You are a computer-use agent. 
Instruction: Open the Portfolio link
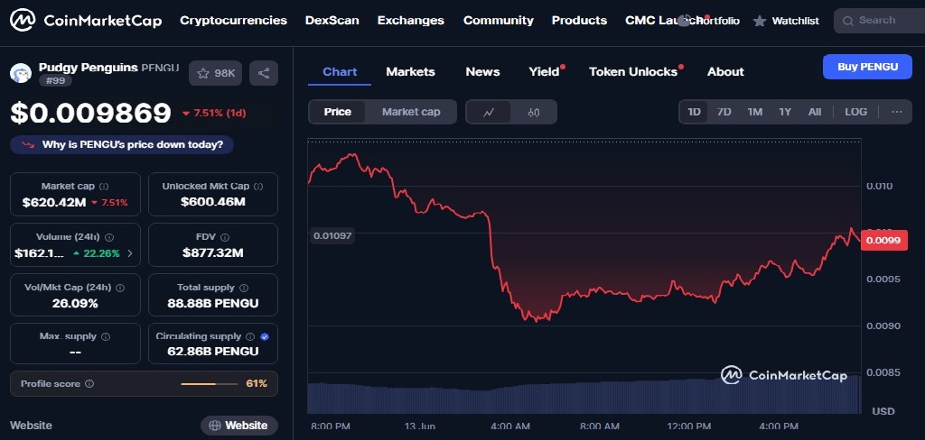click(x=716, y=22)
